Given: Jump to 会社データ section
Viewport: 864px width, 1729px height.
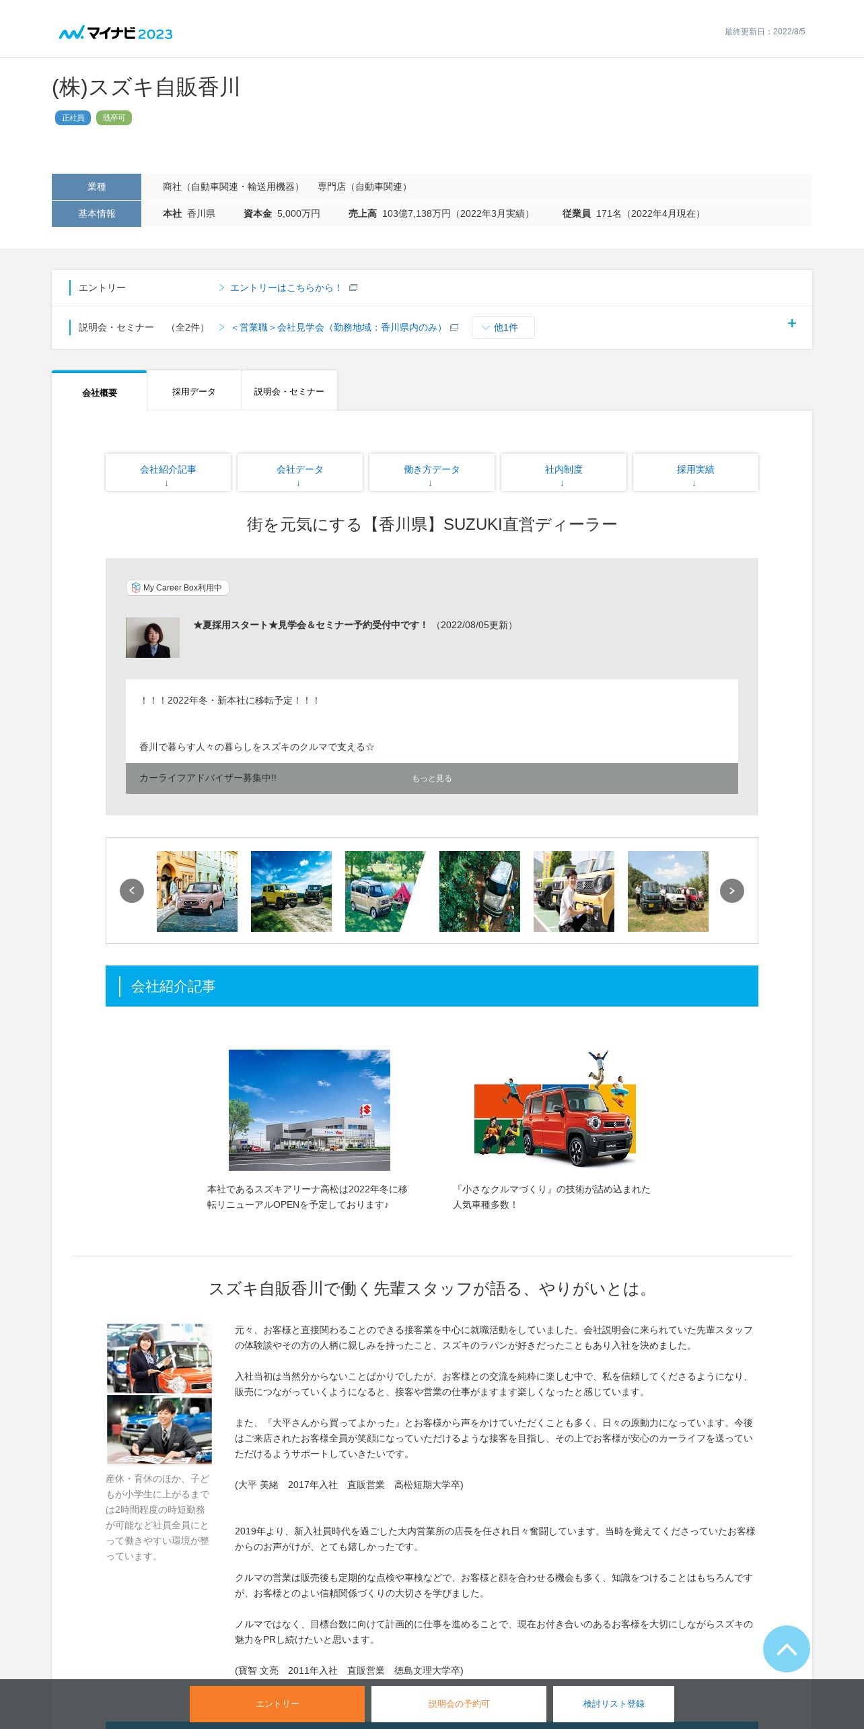Looking at the screenshot, I should [300, 473].
